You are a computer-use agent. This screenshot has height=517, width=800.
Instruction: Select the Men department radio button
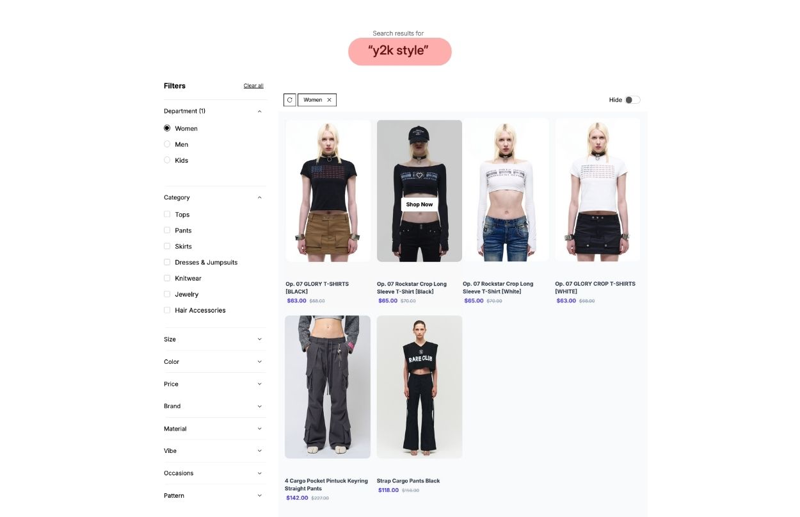tap(167, 144)
